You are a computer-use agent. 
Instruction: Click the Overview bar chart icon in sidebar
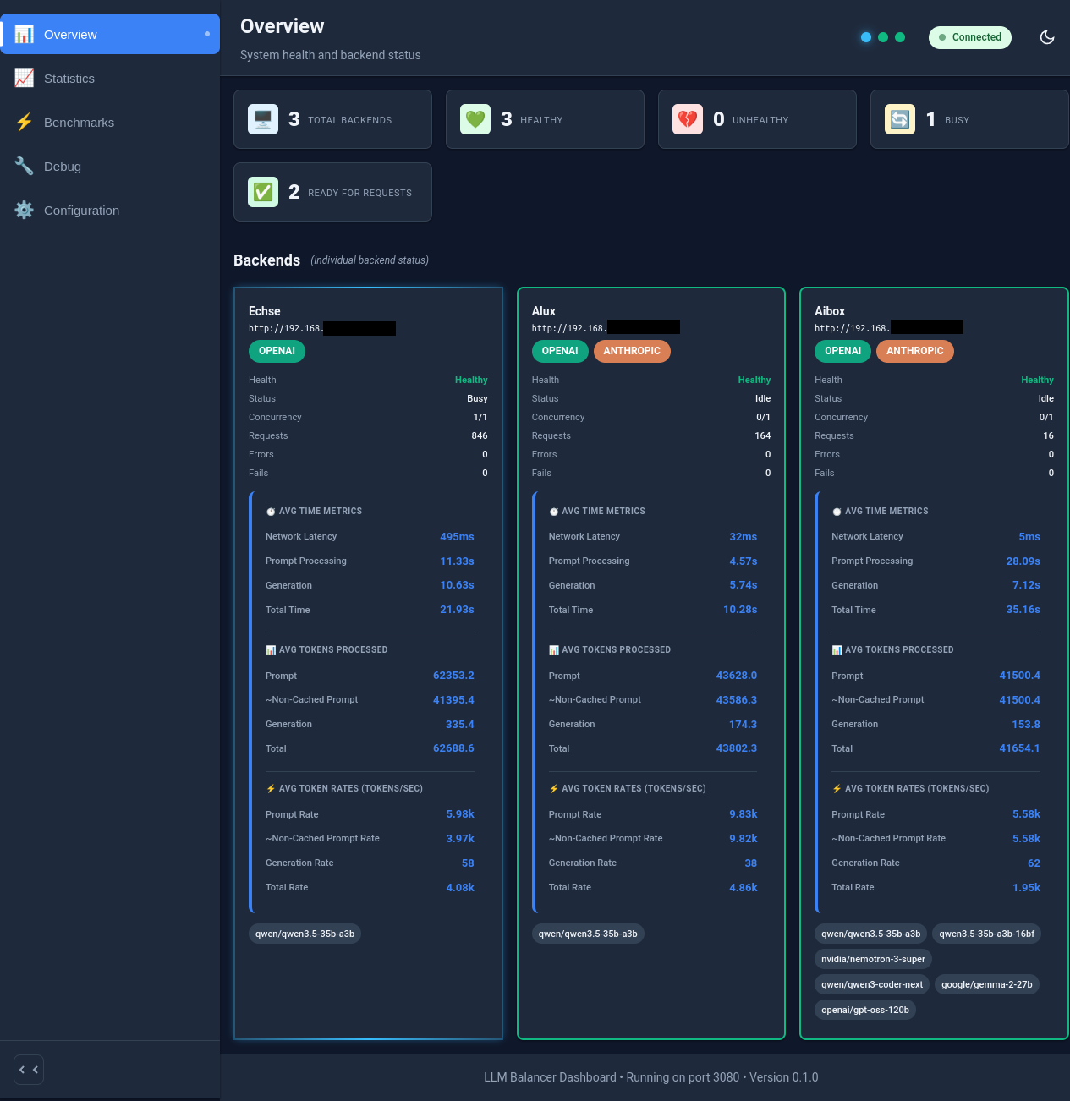pos(25,34)
